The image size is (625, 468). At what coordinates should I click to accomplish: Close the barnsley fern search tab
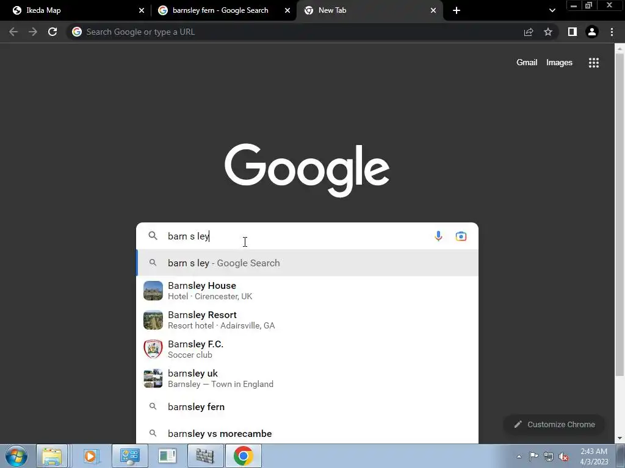coord(287,10)
